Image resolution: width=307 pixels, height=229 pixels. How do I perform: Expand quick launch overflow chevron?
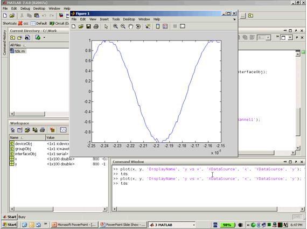[46, 224]
